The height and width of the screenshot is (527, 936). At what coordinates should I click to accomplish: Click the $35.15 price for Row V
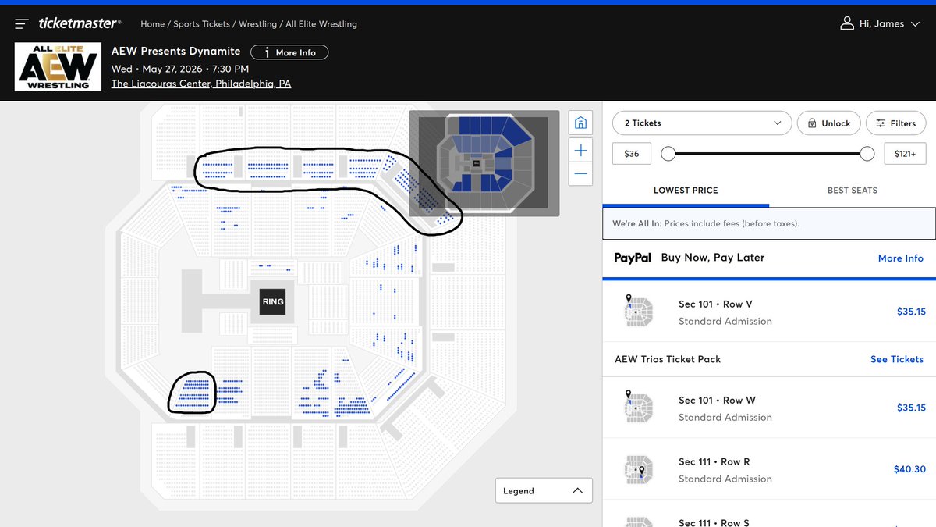[x=911, y=312]
